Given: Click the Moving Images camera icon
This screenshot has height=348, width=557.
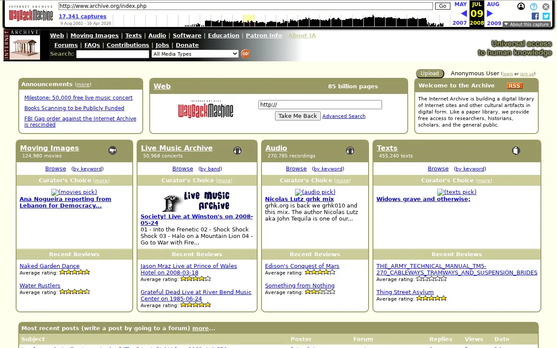Looking at the screenshot, I should 113,151.
